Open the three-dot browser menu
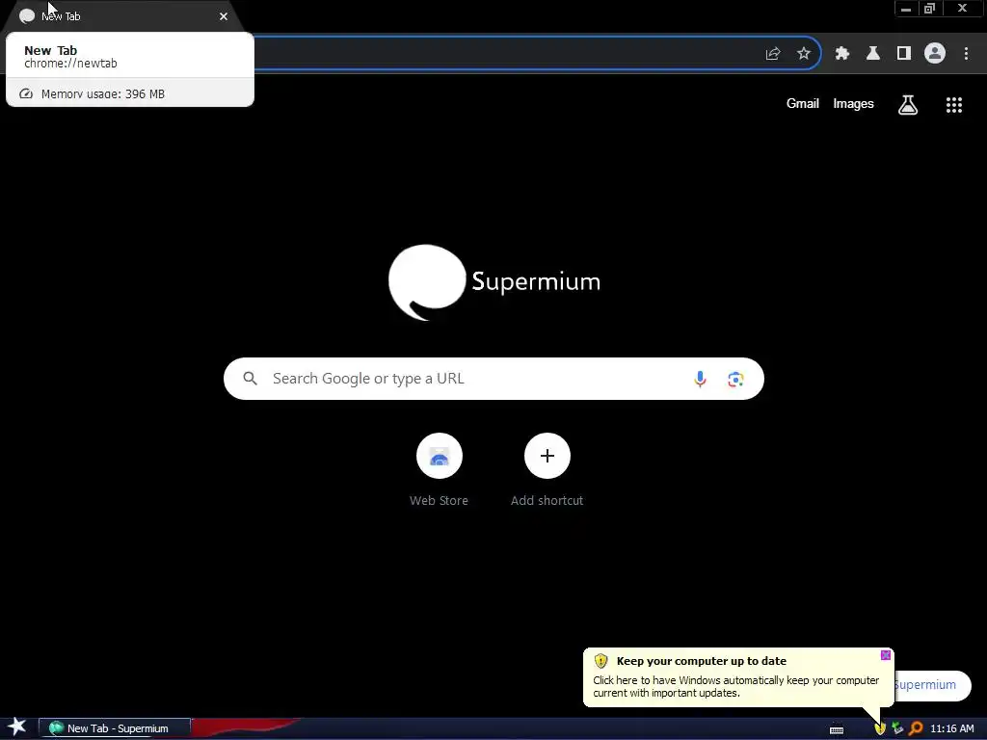 pos(966,54)
